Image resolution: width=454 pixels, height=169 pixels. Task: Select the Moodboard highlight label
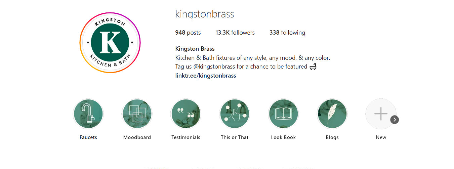coord(137,137)
